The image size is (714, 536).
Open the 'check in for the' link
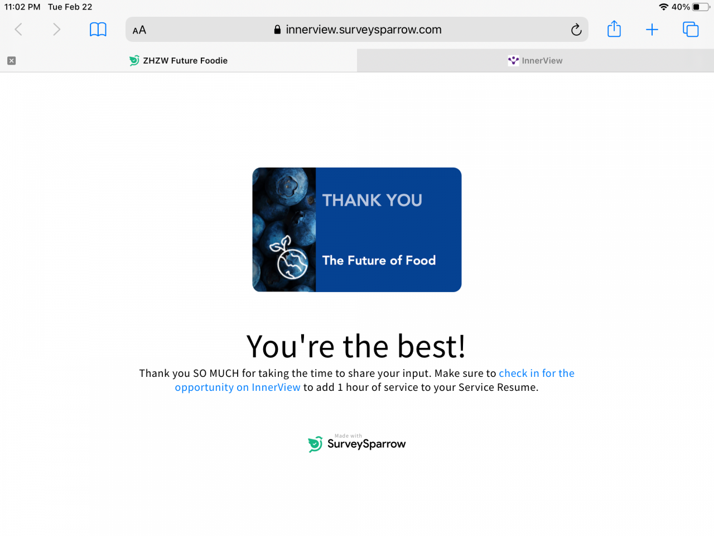coord(537,373)
